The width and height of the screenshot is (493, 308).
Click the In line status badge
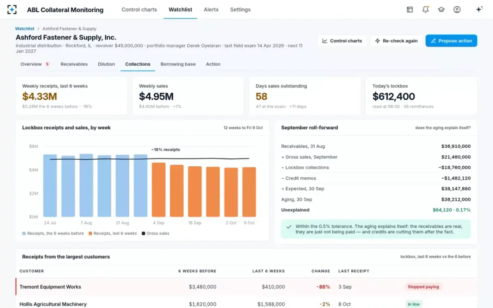tap(413, 304)
